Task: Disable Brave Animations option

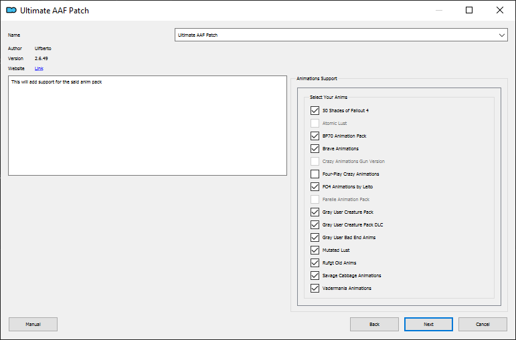Action: (x=315, y=148)
